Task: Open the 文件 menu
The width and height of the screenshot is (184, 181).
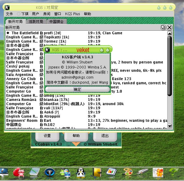Action: coord(9,14)
